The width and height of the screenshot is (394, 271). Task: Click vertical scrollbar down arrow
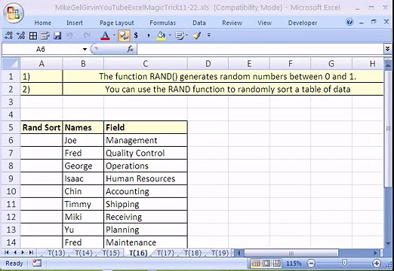[x=388, y=243]
